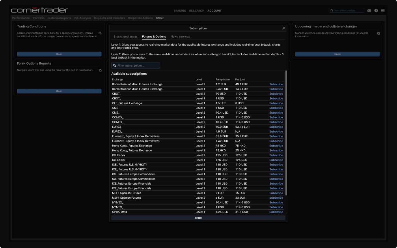Viewport: 397px width, 248px height.
Task: Open the News services tab
Action: click(180, 37)
